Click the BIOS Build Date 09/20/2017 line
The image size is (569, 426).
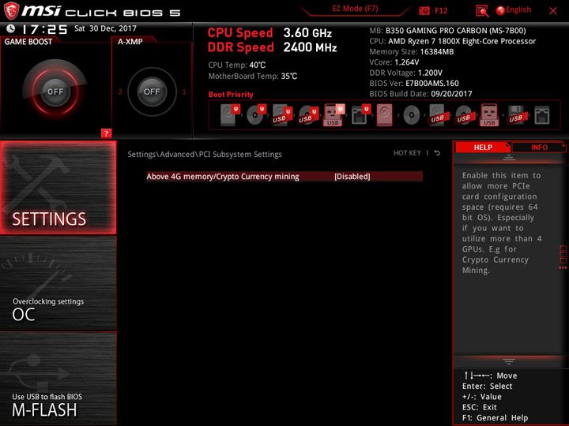click(420, 94)
